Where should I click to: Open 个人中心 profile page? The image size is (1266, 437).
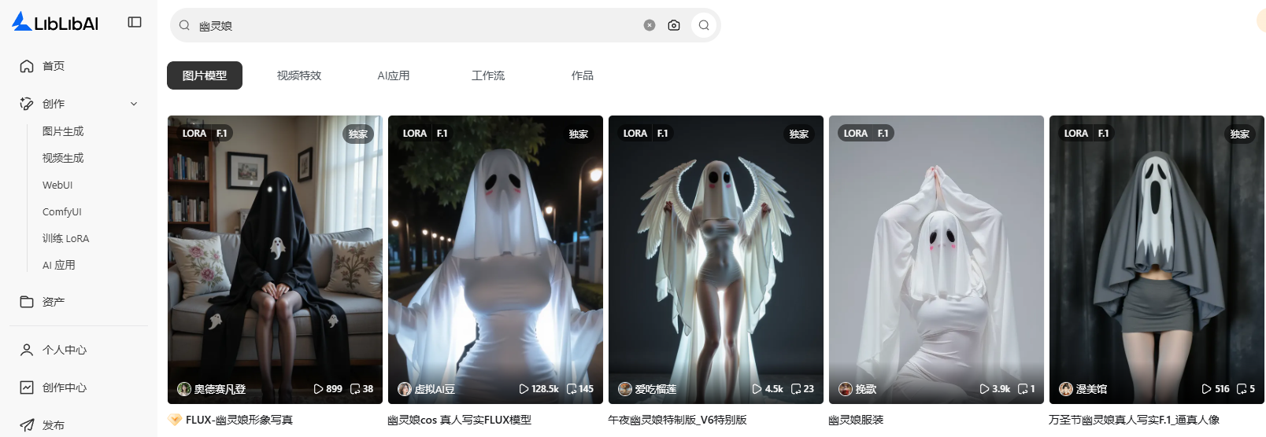65,350
